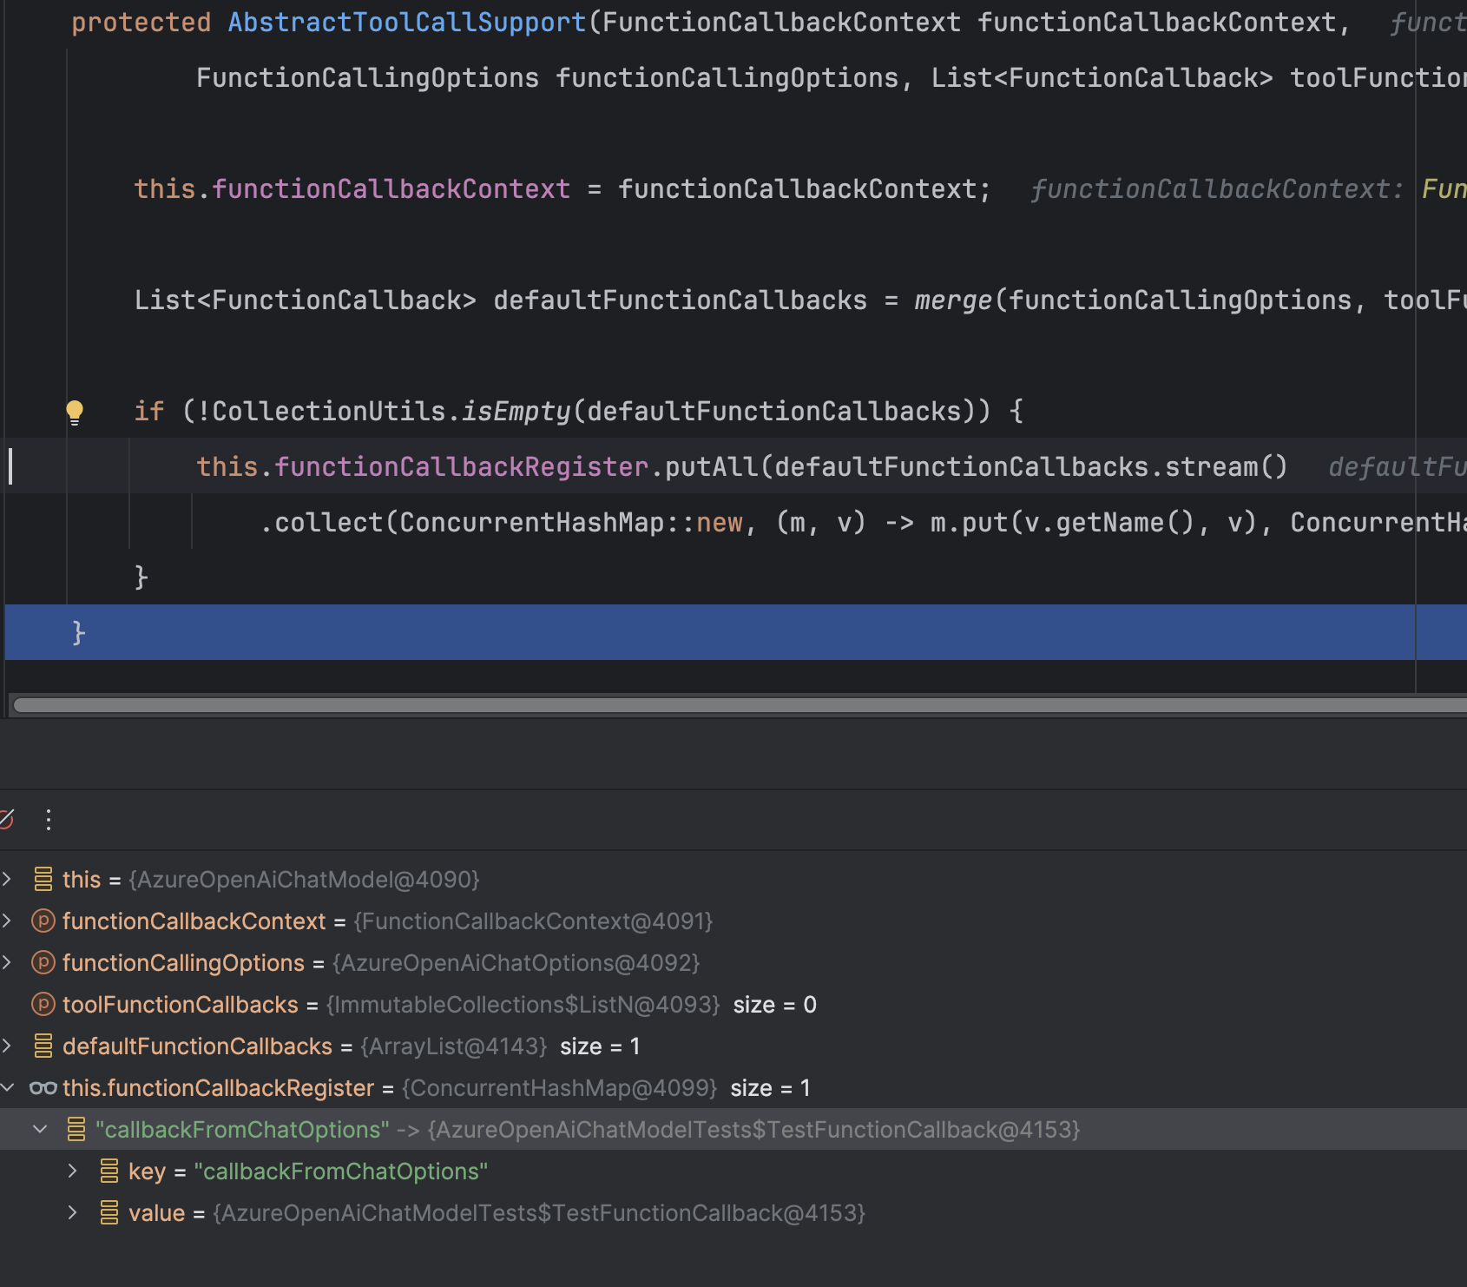This screenshot has width=1467, height=1287.
Task: Select the 'this = {AzureOpenAiChatModel@4090}' row
Action: 733,879
